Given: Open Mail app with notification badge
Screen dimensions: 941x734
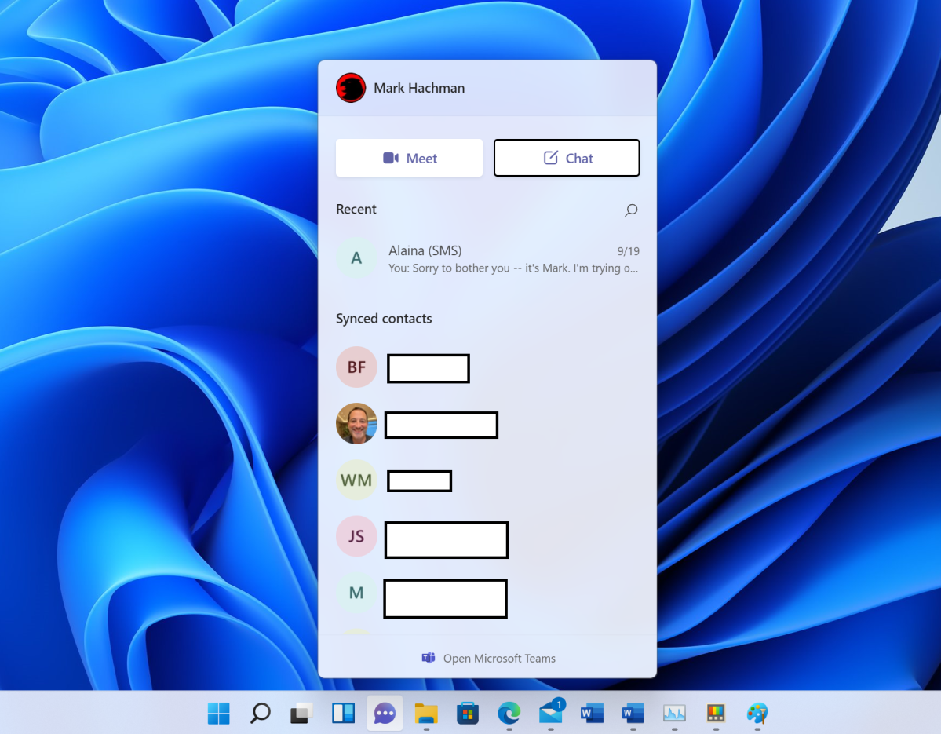Looking at the screenshot, I should point(551,712).
